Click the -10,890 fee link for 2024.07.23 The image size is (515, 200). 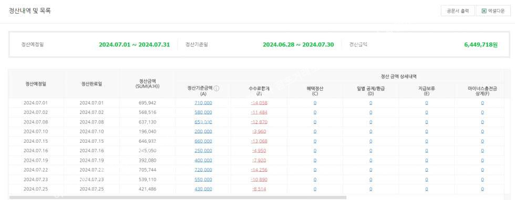(259, 180)
